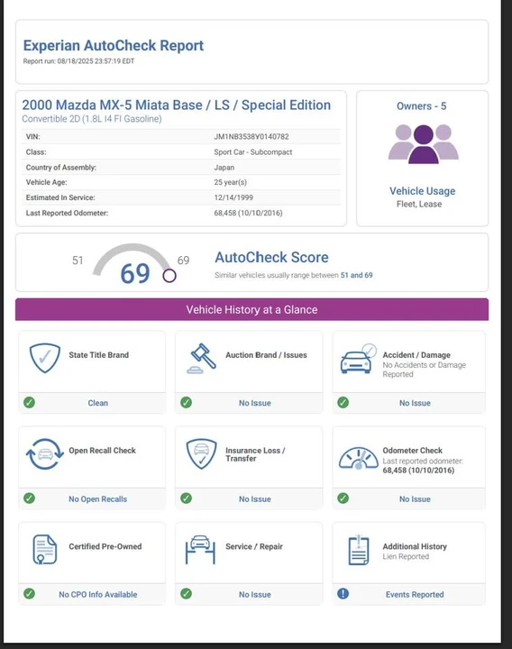This screenshot has width=512, height=649.
Task: Click the AutoCheck Score gauge marker circle
Action: click(169, 276)
